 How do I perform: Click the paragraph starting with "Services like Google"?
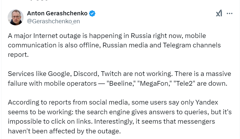coord(119,79)
